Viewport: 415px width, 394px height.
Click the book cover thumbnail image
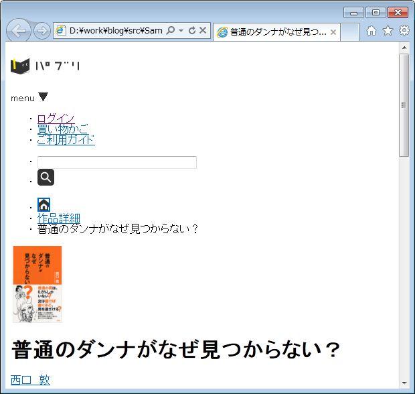pos(37,284)
